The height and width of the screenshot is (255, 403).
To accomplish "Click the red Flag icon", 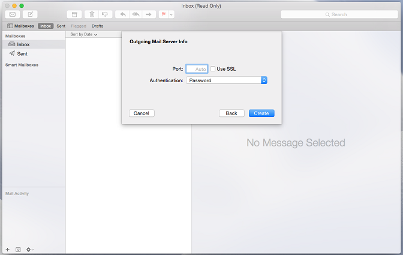I will pos(163,14).
